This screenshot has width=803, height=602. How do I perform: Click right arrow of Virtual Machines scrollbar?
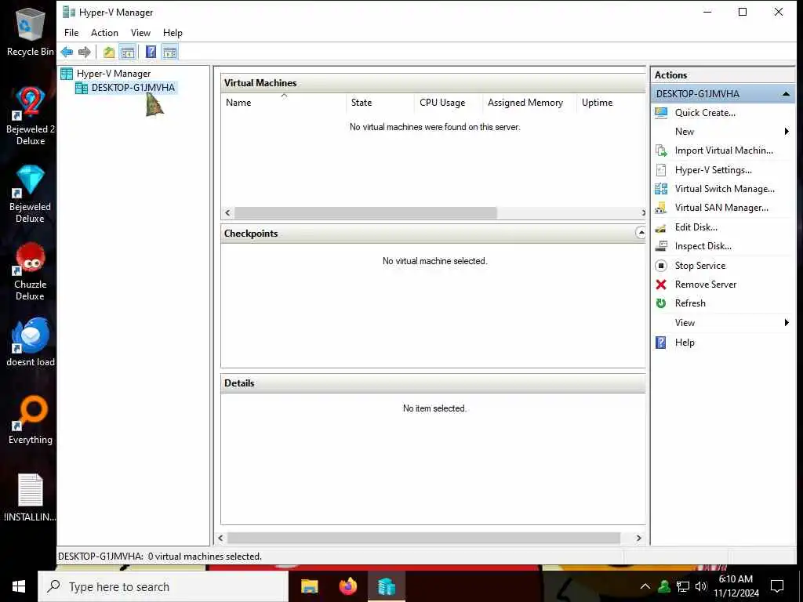(642, 212)
